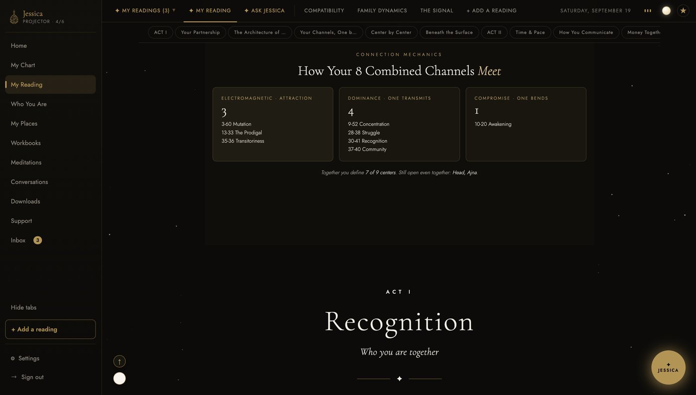696x395 pixels.
Task: Click Jessica logo icon in sidebar header
Action: pyautogui.click(x=14, y=17)
